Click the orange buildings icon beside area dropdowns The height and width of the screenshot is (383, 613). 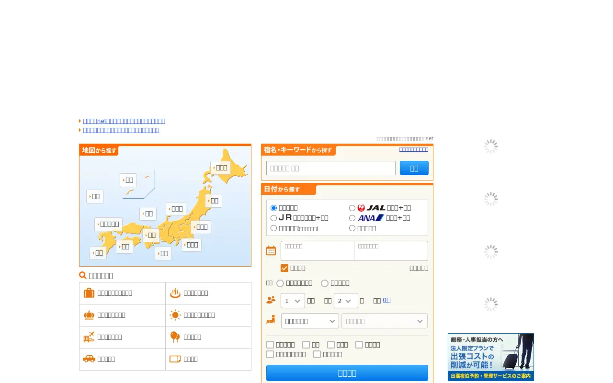(271, 319)
